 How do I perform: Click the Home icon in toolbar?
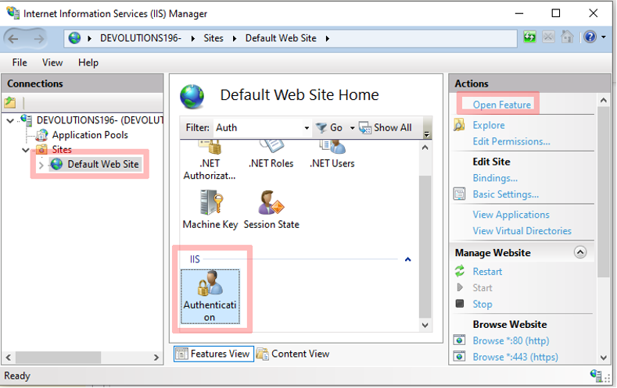pyautogui.click(x=567, y=37)
